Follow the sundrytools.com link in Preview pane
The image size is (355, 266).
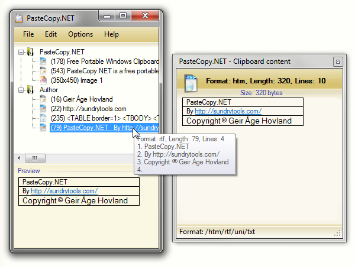(64, 191)
